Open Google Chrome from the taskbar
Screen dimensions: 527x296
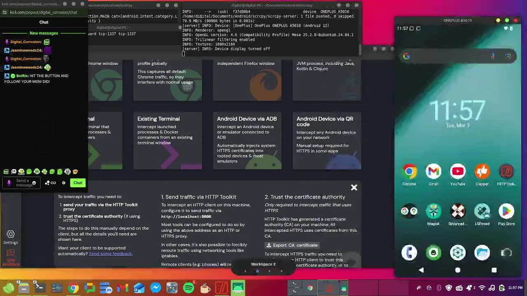(73, 288)
